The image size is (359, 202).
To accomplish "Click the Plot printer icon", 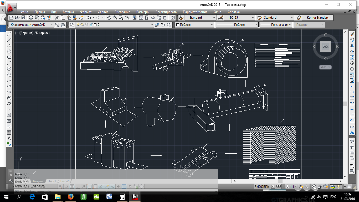I will tap(31, 18).
